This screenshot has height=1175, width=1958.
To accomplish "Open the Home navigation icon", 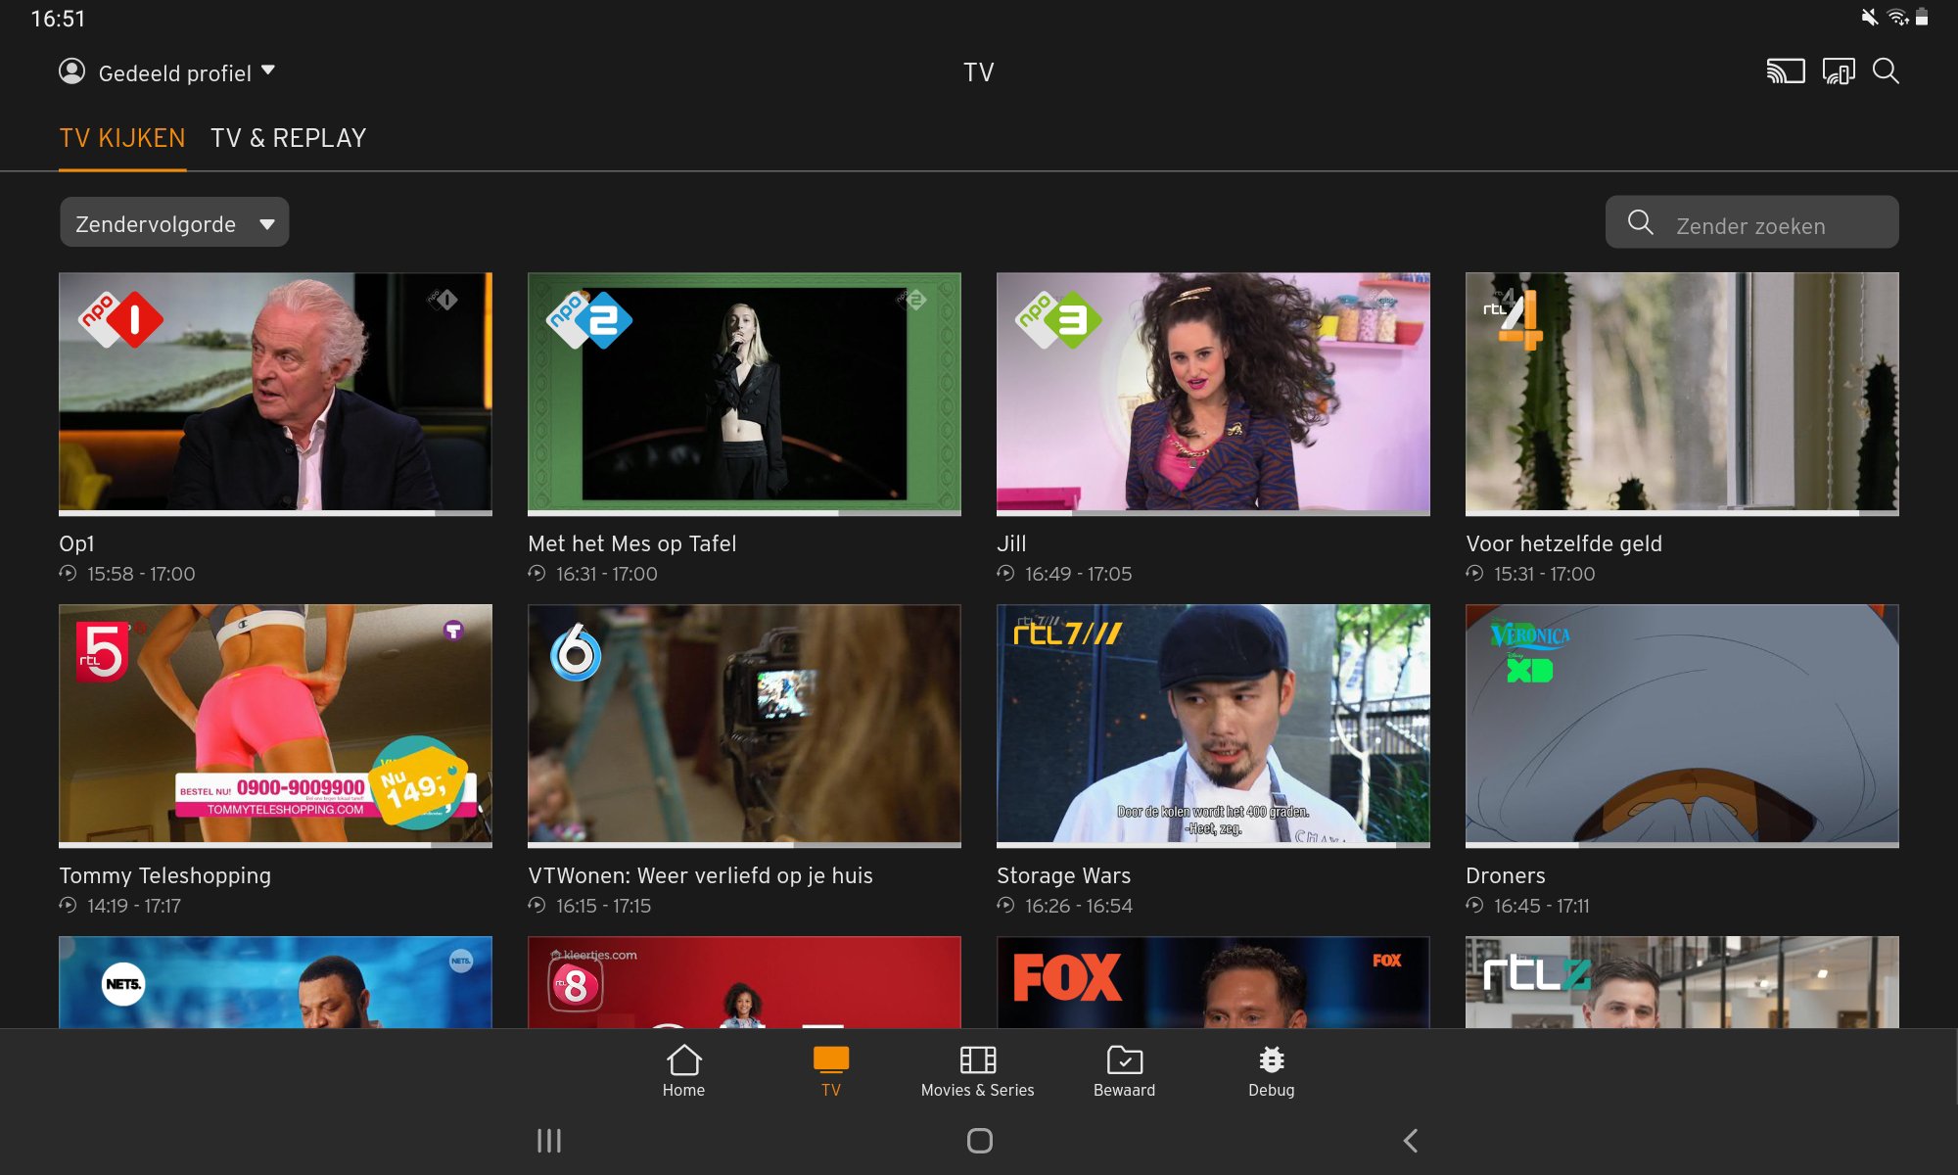I will click(683, 1059).
